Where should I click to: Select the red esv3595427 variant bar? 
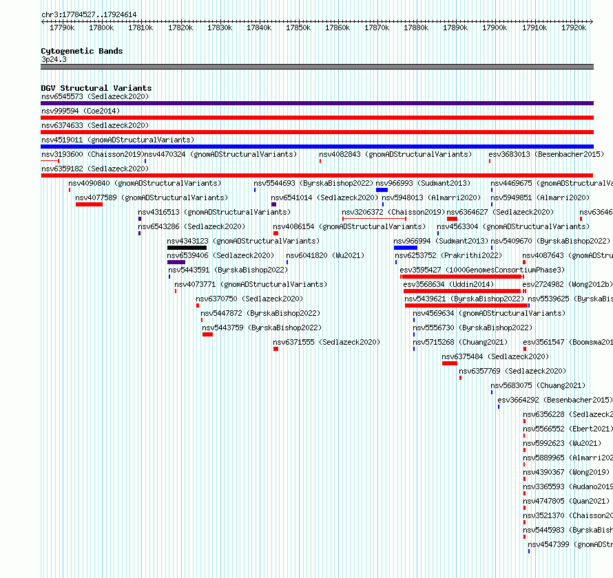coord(462,277)
